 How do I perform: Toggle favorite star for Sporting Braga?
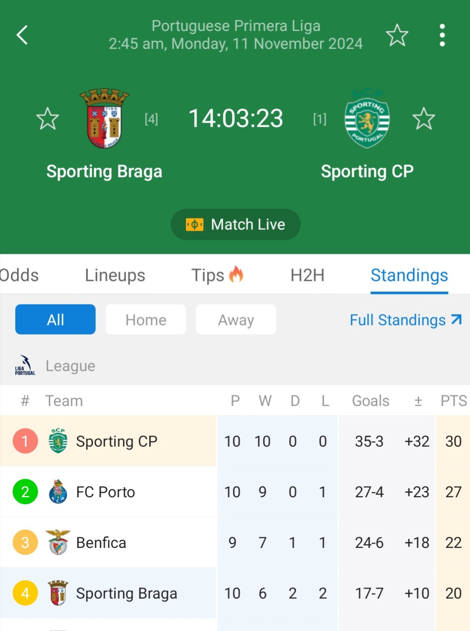pyautogui.click(x=47, y=119)
